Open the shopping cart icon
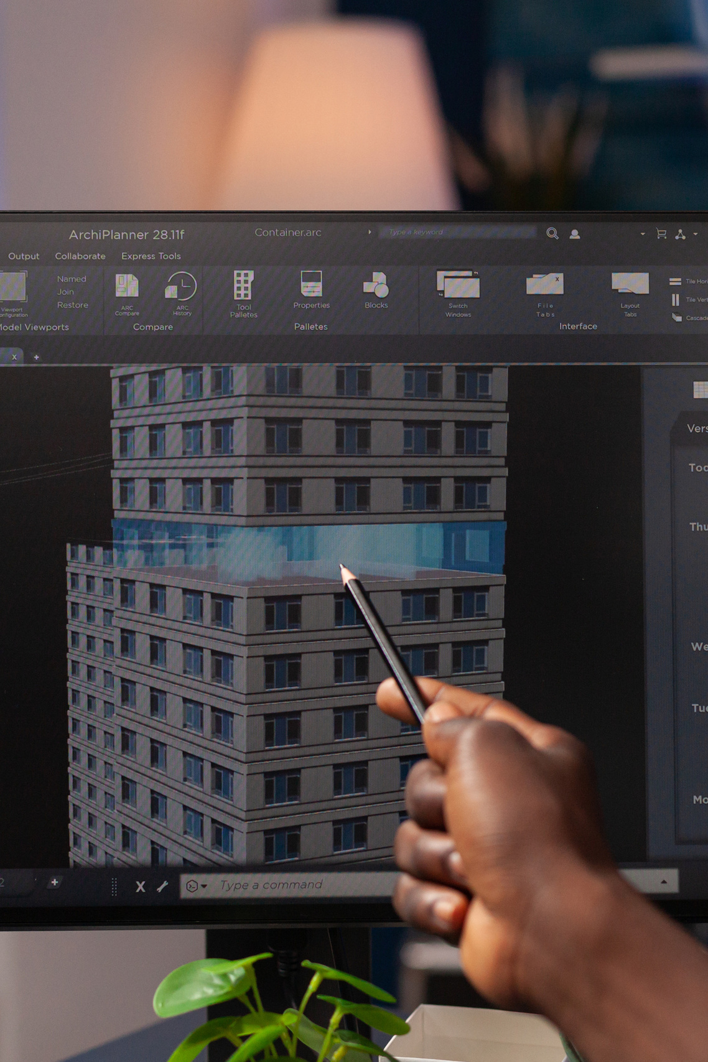 coord(661,234)
